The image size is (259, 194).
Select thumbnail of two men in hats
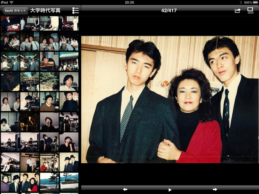69,162
